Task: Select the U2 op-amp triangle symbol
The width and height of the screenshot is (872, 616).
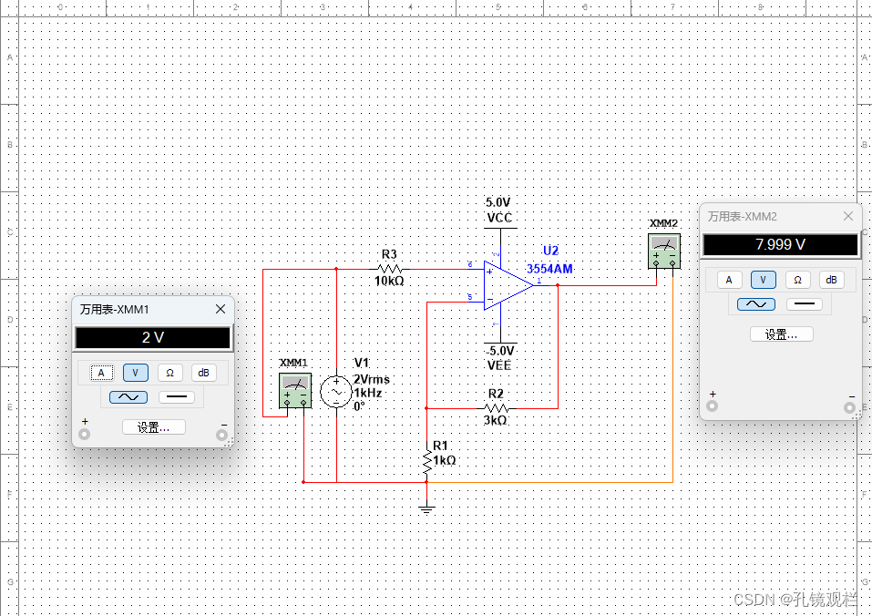Action: coord(508,285)
